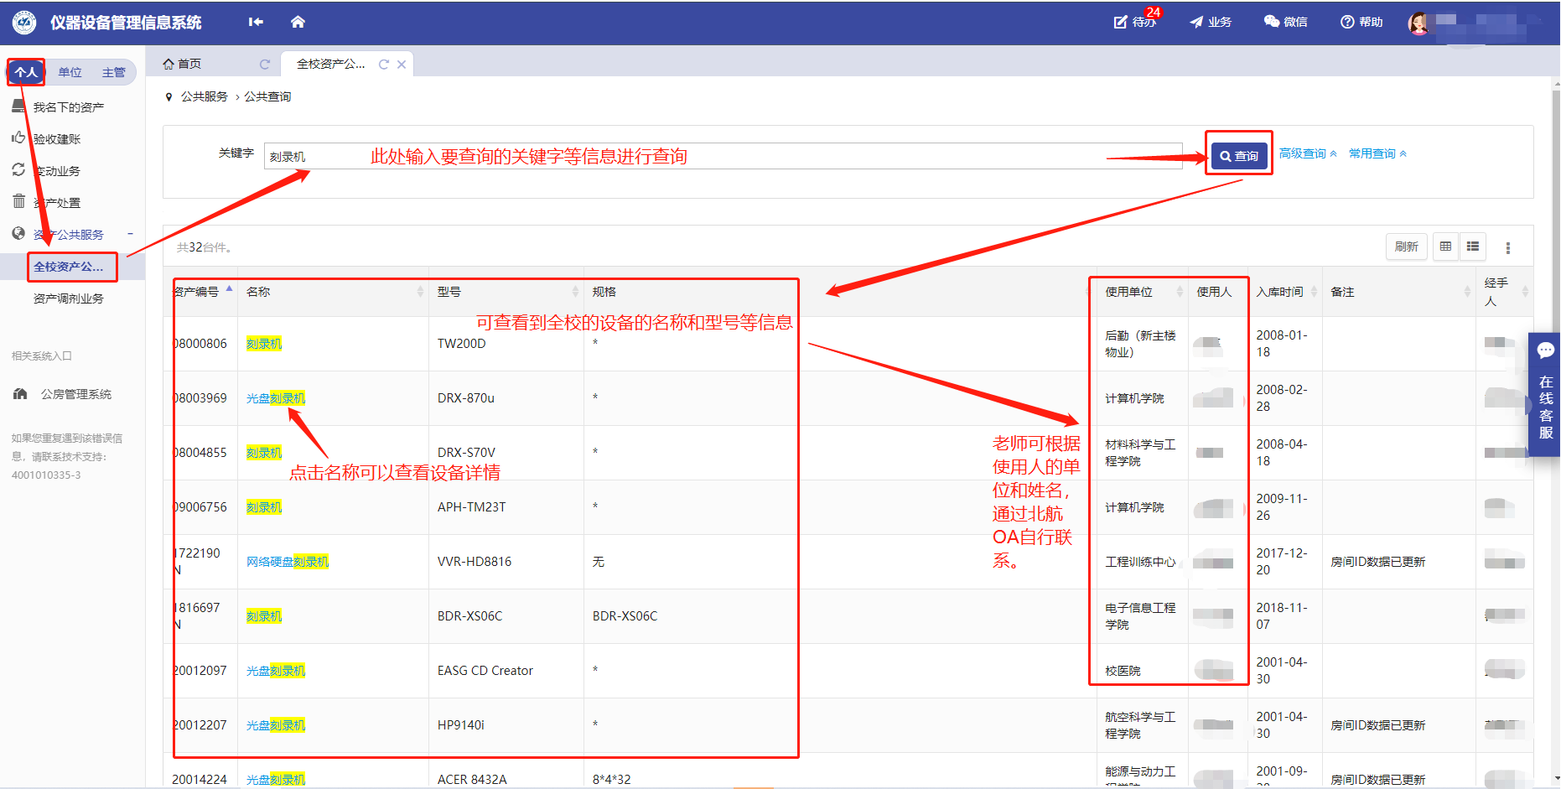The image size is (1561, 789).
Task: Switch to the 首页 tab
Action: pyautogui.click(x=189, y=65)
